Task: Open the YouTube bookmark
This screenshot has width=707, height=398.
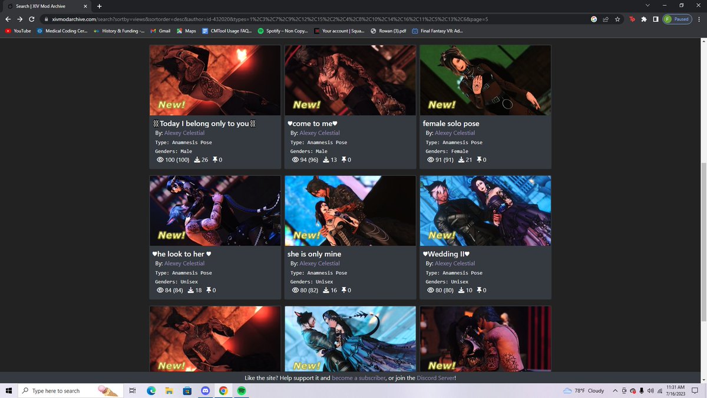Action: tap(18, 31)
